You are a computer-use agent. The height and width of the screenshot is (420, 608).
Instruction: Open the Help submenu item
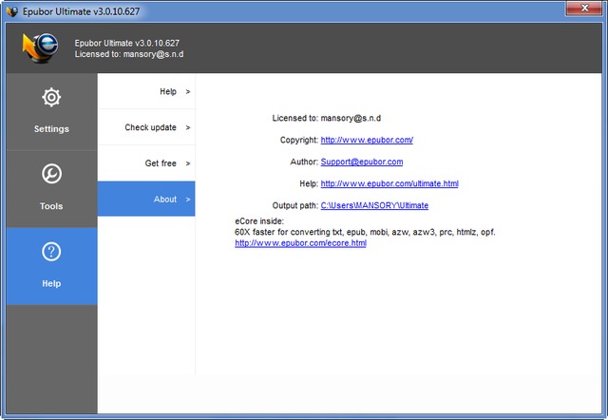click(167, 91)
